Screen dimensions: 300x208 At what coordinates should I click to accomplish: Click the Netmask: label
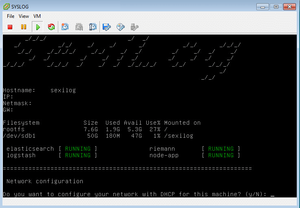pos(17,103)
